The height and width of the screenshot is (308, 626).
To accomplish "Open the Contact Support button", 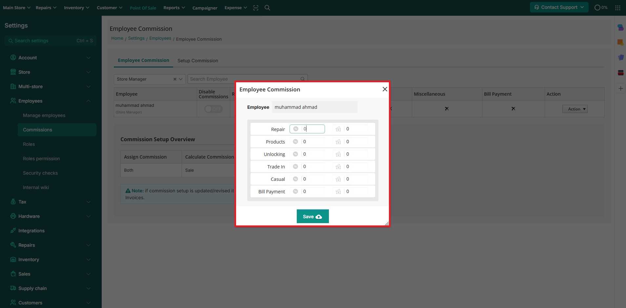I will pyautogui.click(x=559, y=7).
